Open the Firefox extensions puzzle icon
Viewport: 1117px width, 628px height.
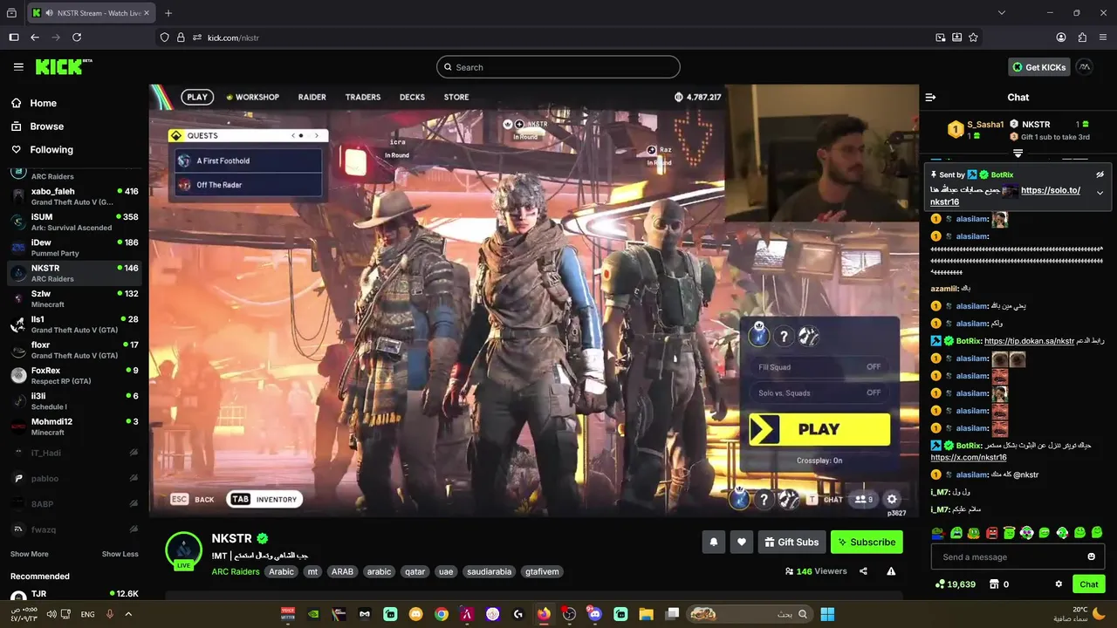click(x=1082, y=38)
